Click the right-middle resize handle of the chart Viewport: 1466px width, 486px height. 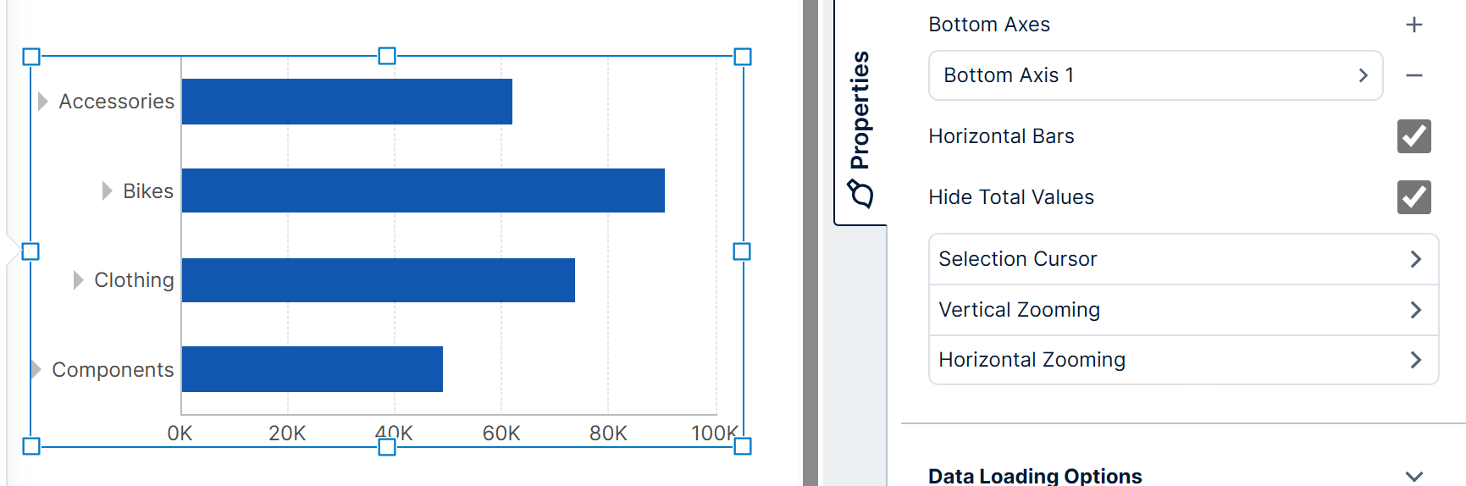[x=742, y=251]
